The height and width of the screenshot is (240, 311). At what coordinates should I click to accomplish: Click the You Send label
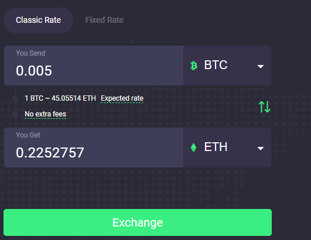30,53
